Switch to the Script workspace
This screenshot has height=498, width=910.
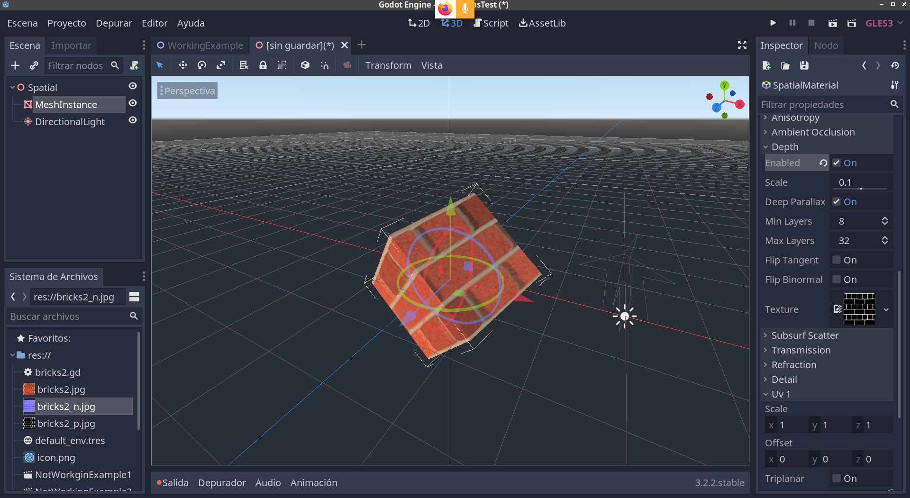491,23
